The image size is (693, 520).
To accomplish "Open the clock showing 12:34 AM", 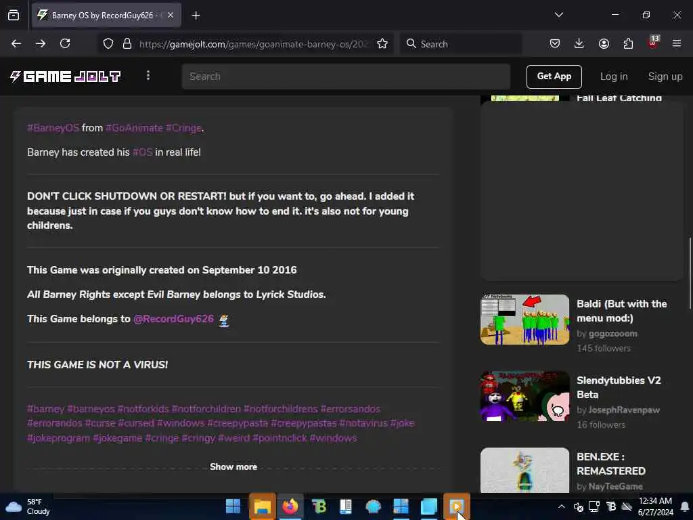I will click(x=655, y=506).
